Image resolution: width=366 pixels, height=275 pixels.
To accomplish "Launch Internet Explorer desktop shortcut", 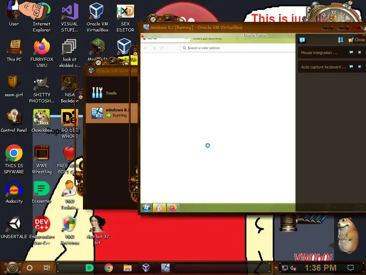I will (41, 17).
